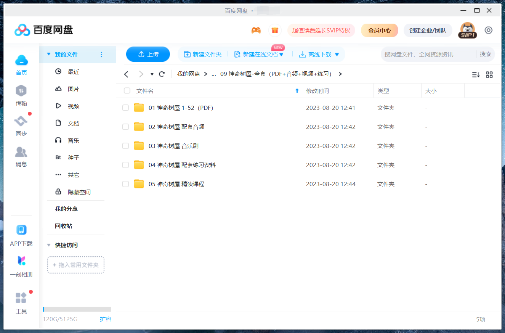Viewport: 505px width, 333px height.
Task: Open the game controller icon in the header
Action: click(256, 30)
